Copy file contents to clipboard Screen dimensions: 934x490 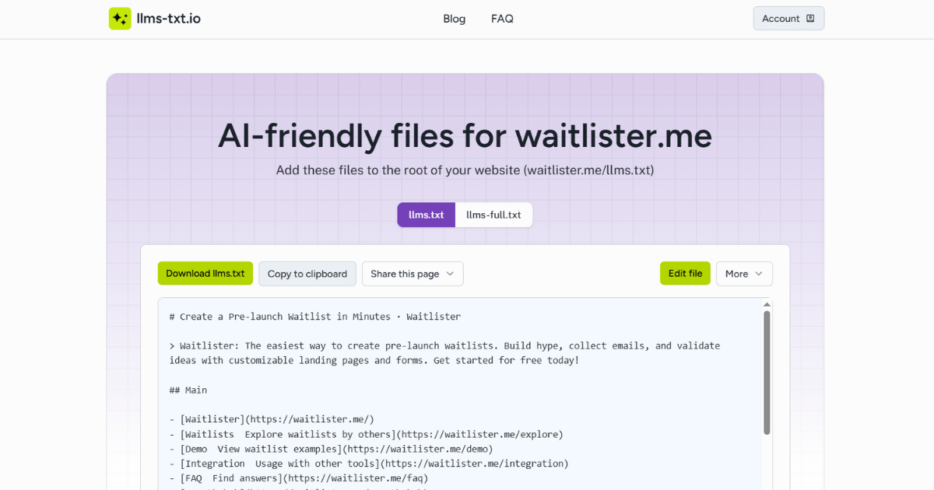(307, 274)
